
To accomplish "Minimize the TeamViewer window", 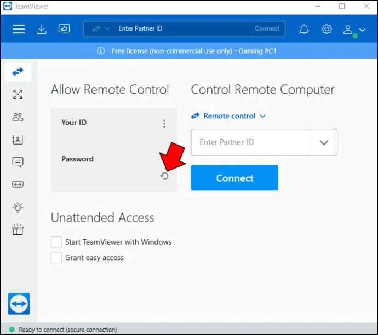I will [x=318, y=6].
